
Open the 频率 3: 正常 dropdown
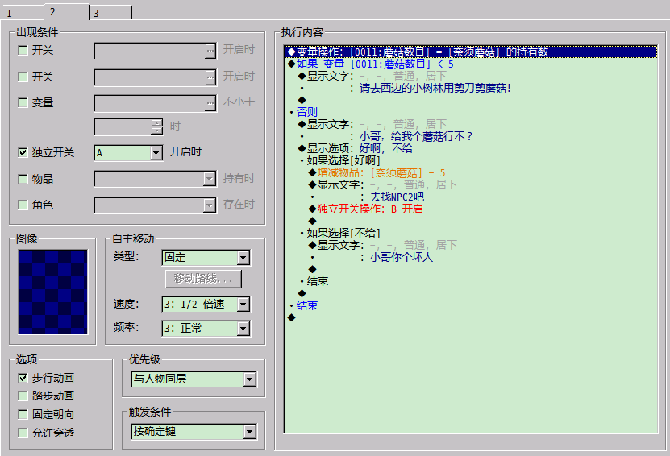[x=243, y=329]
